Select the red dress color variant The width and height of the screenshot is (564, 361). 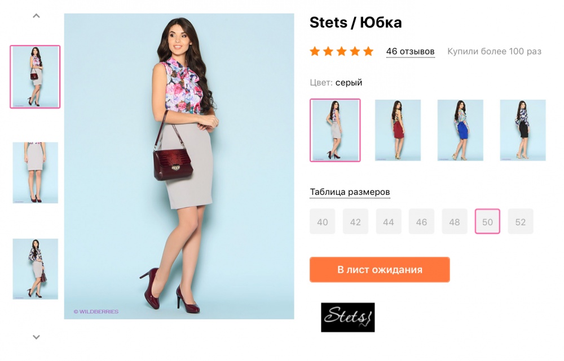398,130
